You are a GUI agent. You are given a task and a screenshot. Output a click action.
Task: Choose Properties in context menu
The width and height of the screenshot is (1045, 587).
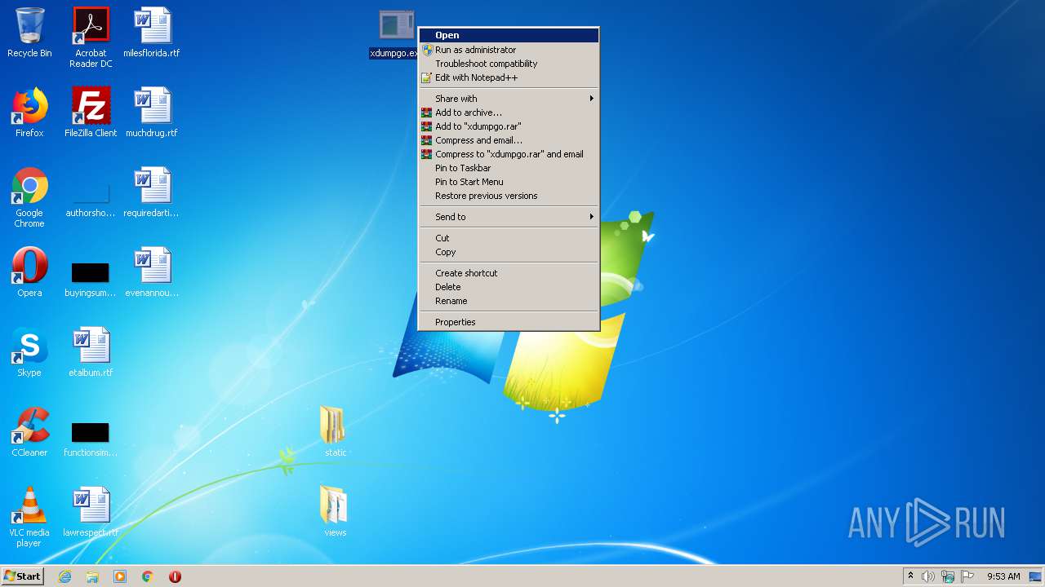509,322
